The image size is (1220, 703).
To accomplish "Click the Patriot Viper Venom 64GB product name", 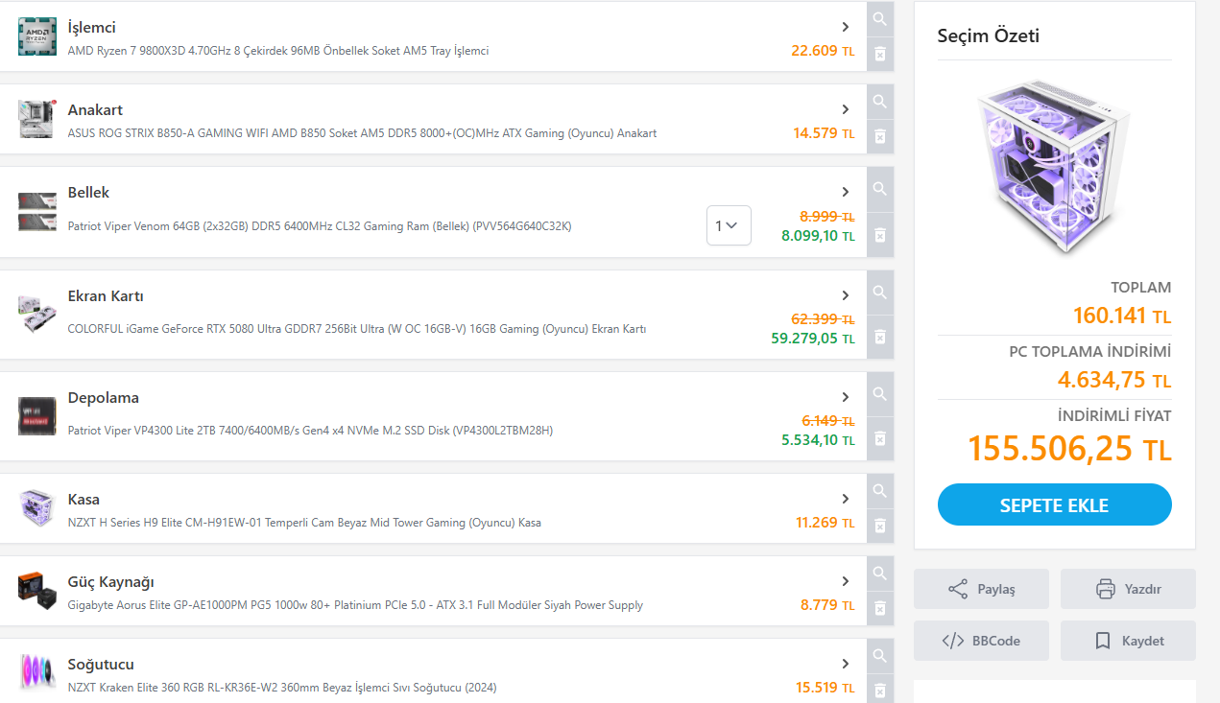I will pos(320,226).
